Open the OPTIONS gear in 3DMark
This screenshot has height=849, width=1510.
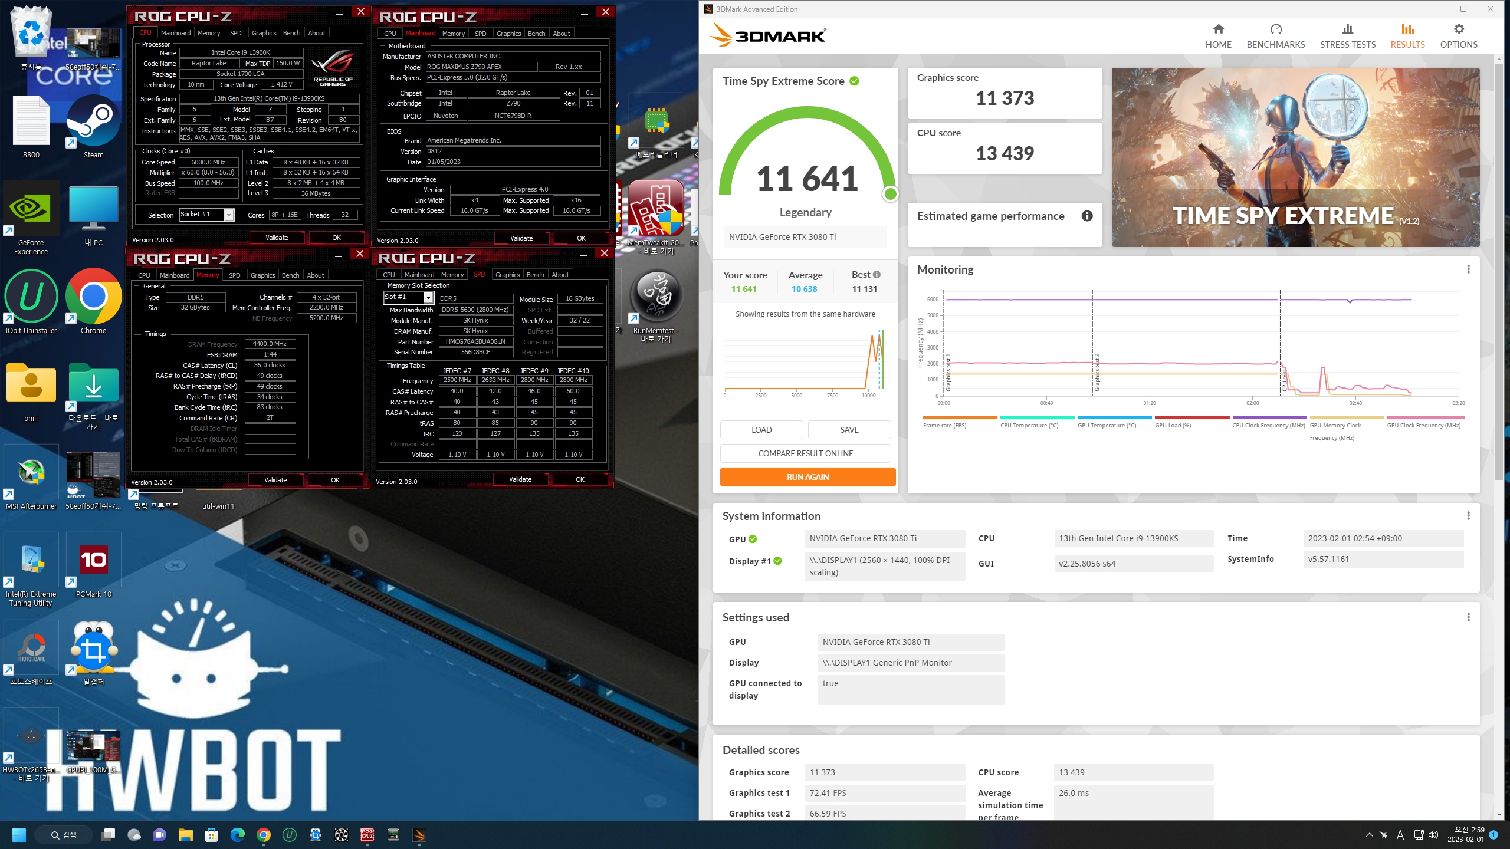(x=1458, y=36)
